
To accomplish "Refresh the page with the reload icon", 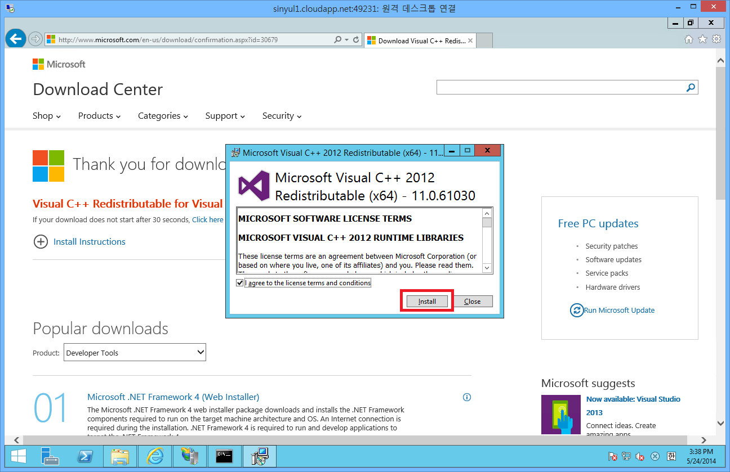I will coord(356,40).
